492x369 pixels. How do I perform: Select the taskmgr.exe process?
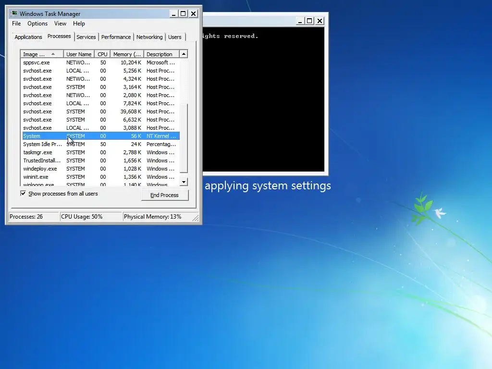tap(100, 152)
